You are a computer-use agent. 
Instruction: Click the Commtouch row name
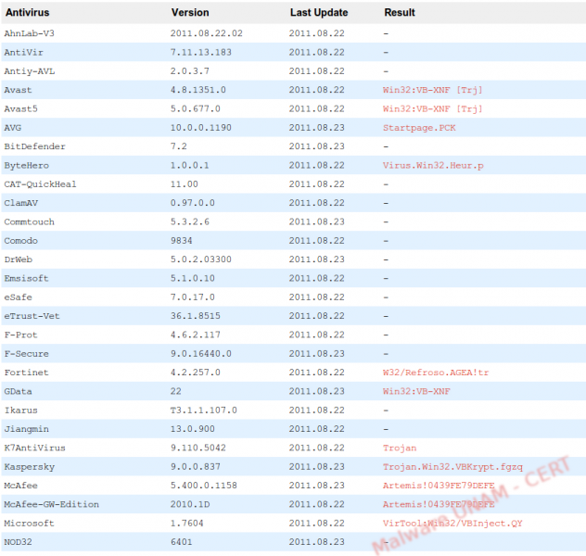pyautogui.click(x=29, y=221)
